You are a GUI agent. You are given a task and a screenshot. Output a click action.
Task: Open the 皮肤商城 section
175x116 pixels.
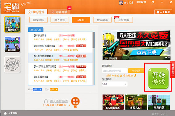click(124, 20)
